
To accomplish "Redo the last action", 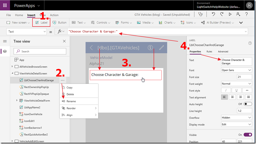I will click(x=222, y=14).
